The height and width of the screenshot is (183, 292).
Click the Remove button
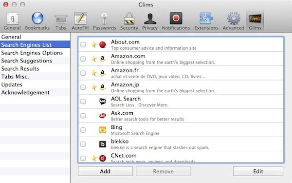(163, 171)
